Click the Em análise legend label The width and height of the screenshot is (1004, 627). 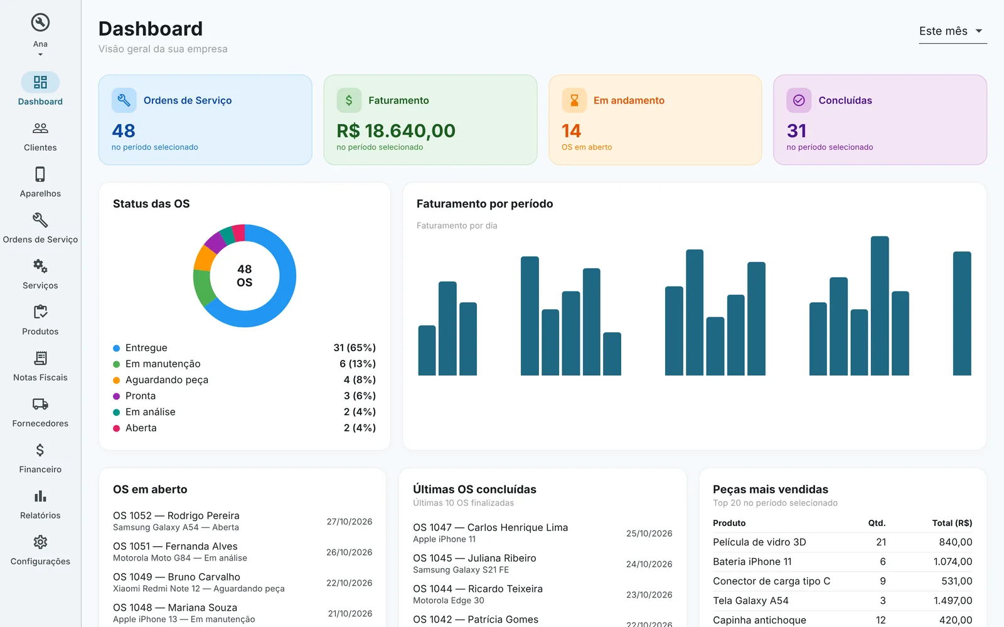tap(150, 412)
